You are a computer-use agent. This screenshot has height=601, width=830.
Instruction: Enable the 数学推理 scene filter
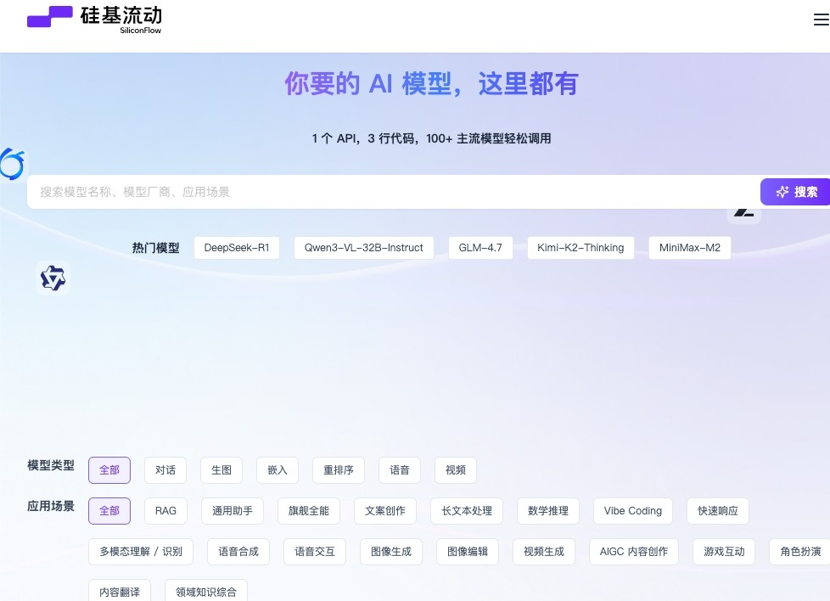[548, 511]
